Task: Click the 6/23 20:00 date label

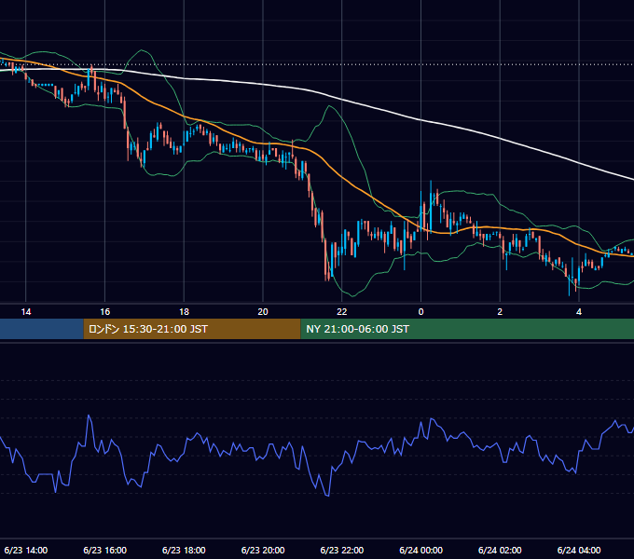Action: pyautogui.click(x=263, y=550)
